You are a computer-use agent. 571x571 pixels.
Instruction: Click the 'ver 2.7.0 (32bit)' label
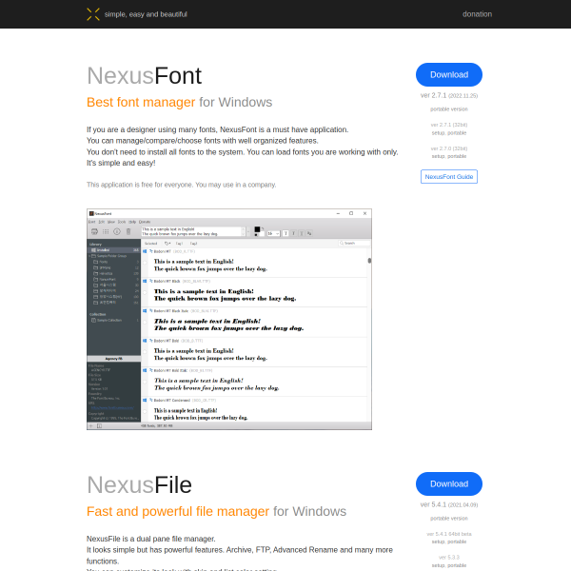point(449,148)
